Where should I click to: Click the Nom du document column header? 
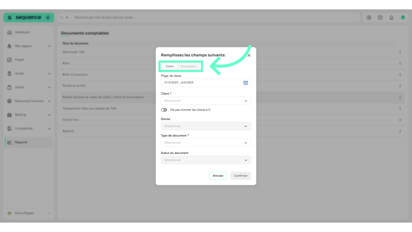[x=75, y=43]
